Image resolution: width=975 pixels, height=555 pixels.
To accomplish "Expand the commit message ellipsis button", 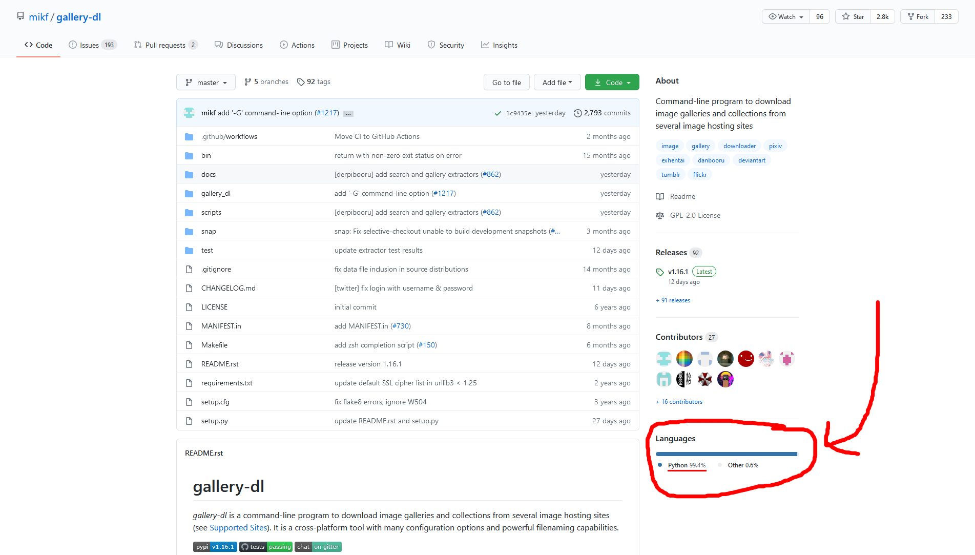I will click(348, 113).
